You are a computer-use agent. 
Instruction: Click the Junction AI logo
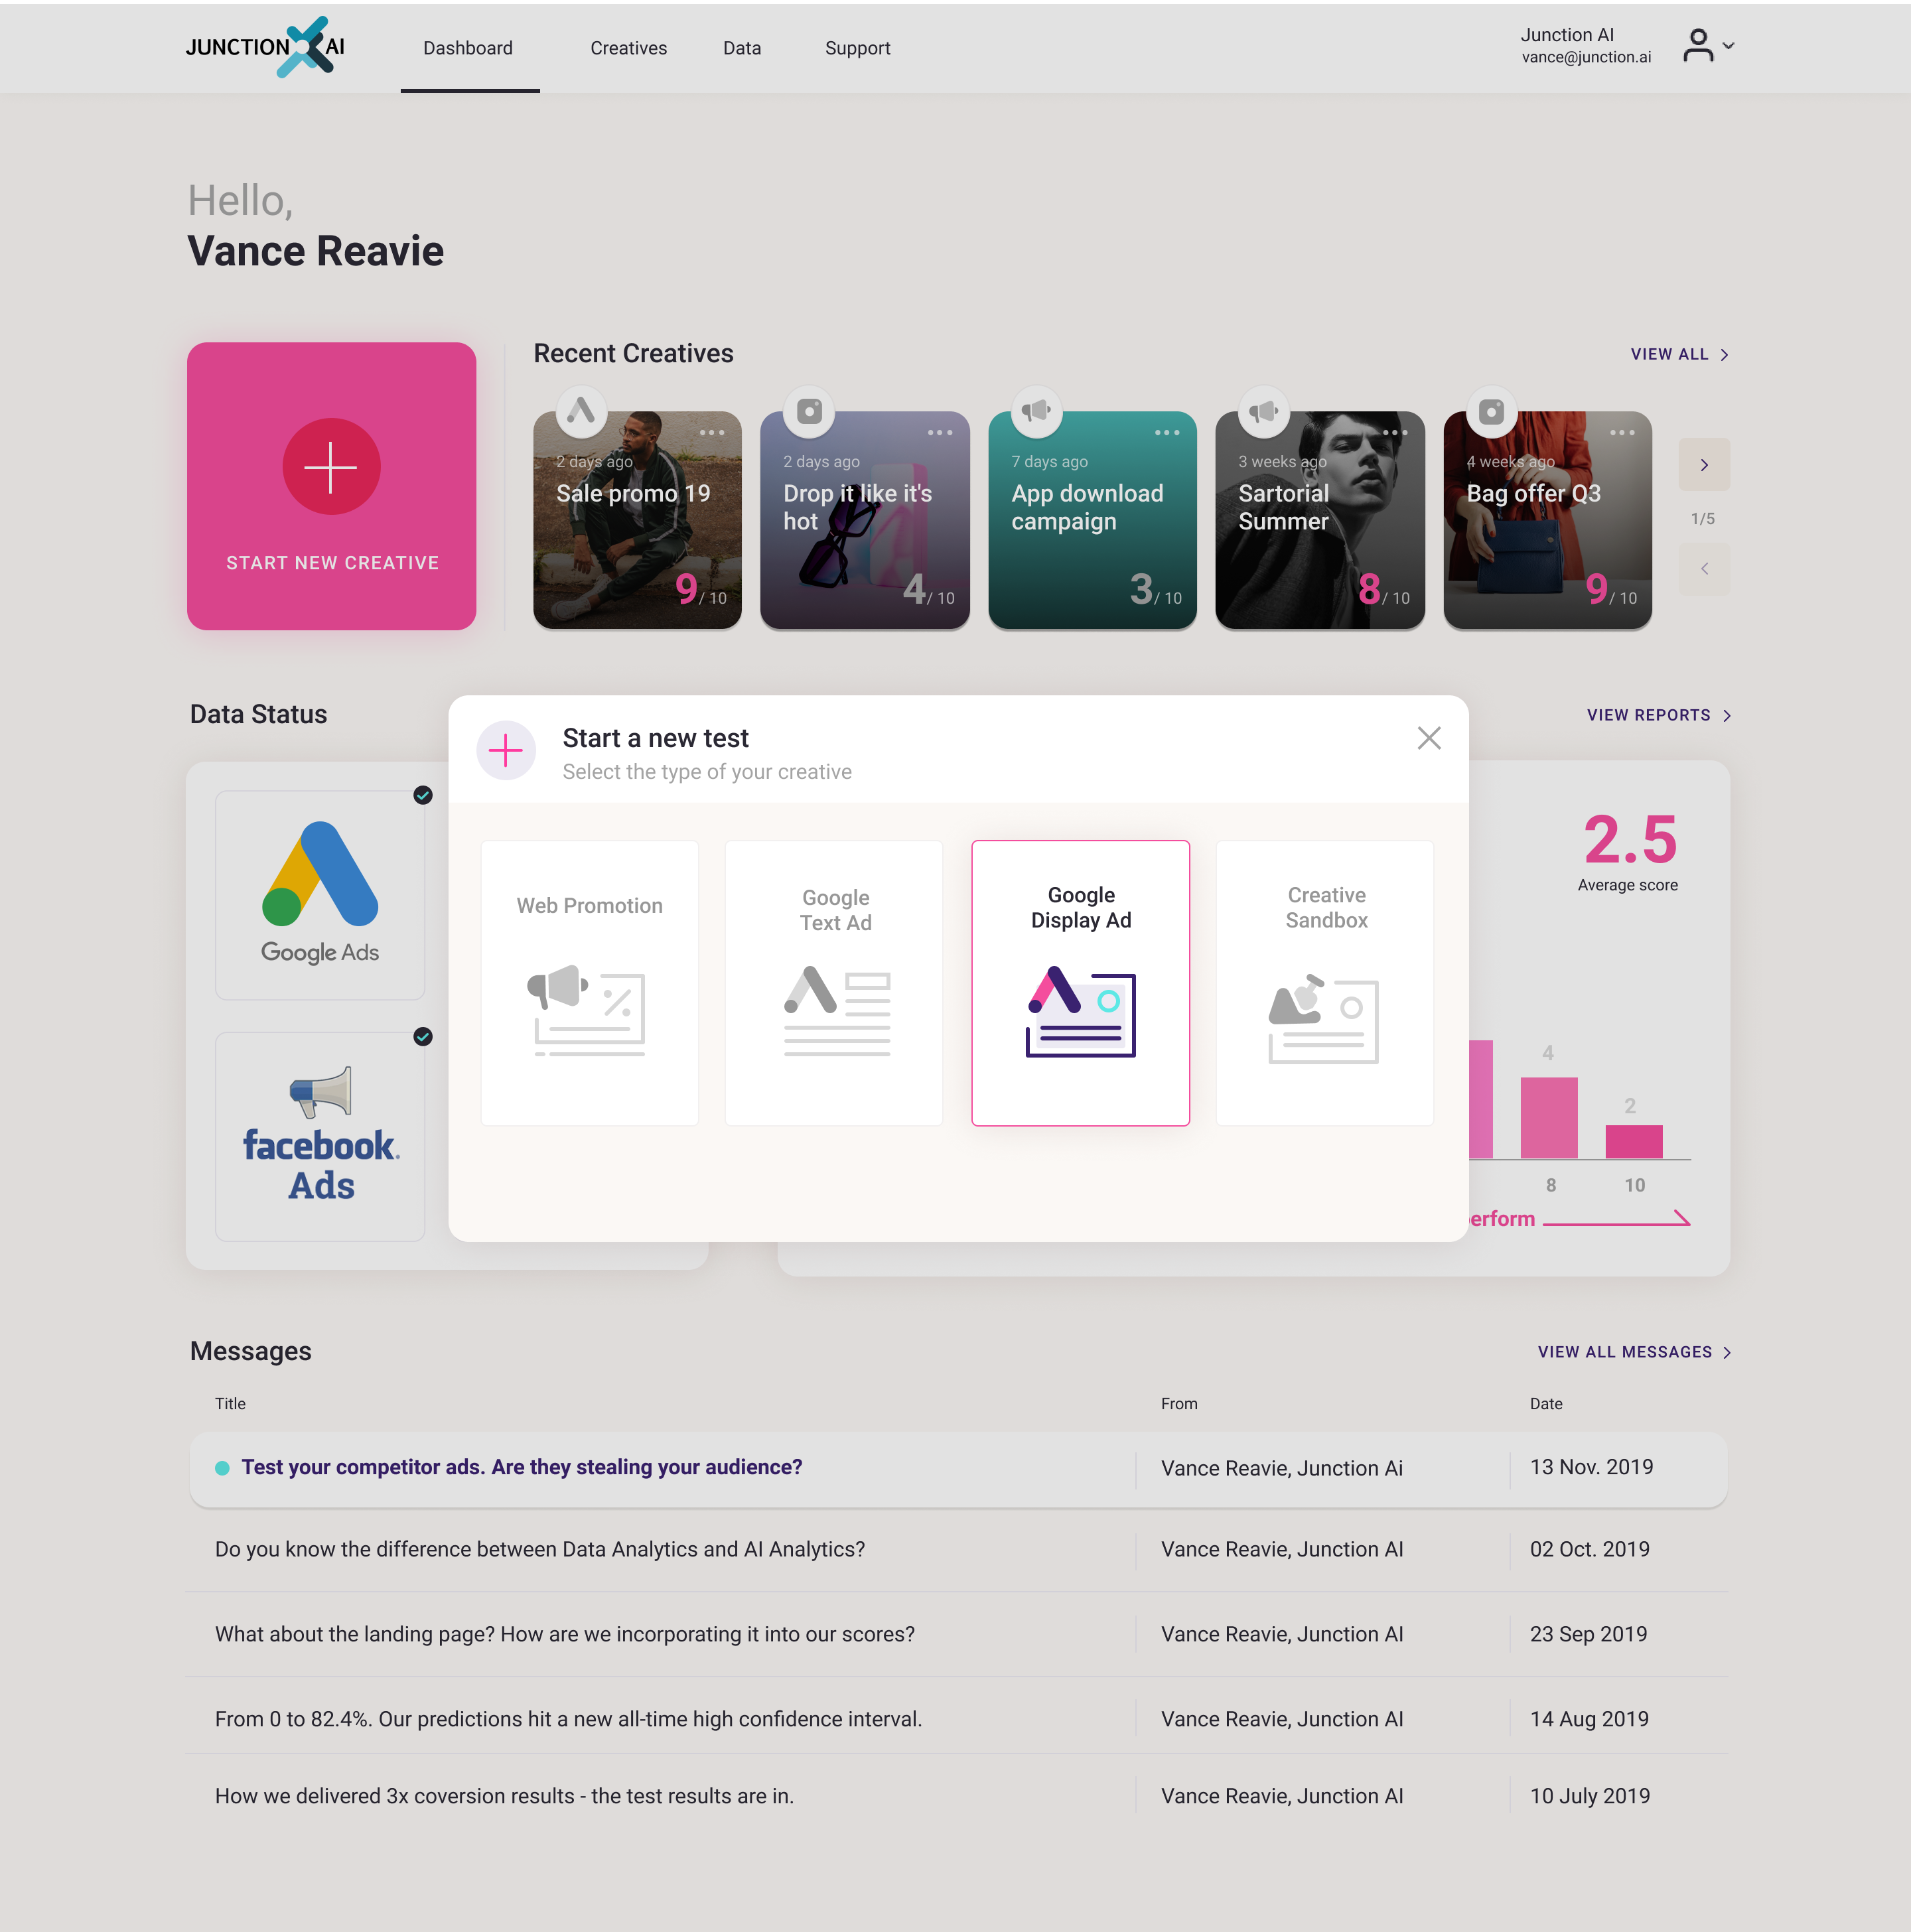265,47
